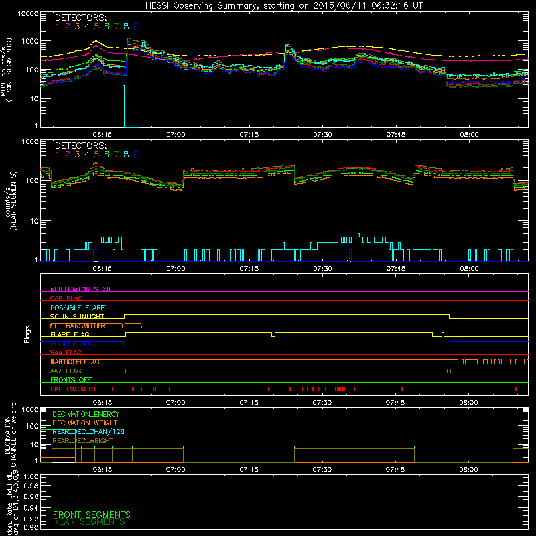Click the 07:45 time label under front-segments plot
Screen dimensions: 536x536
(x=396, y=135)
